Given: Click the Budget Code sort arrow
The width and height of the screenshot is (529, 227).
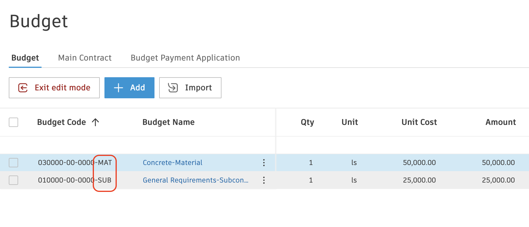Looking at the screenshot, I should [x=95, y=122].
